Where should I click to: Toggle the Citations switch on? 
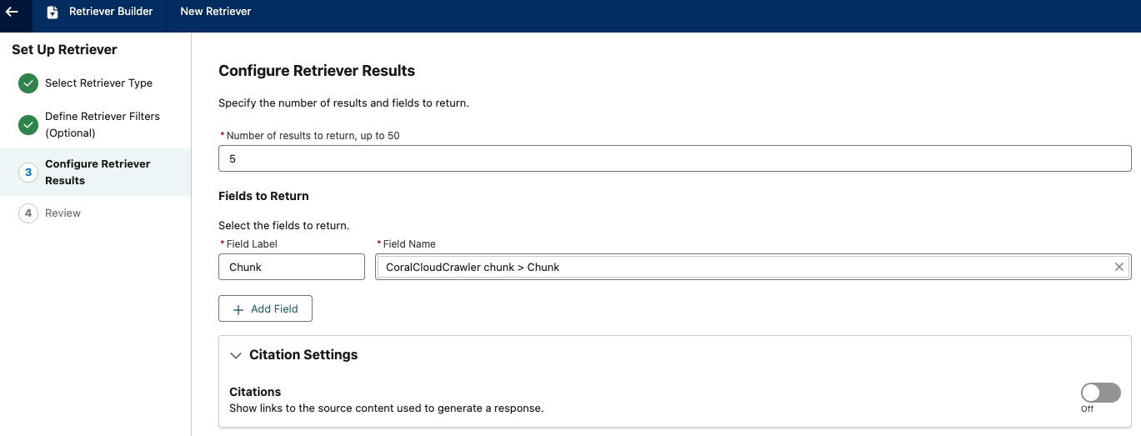click(x=1100, y=393)
